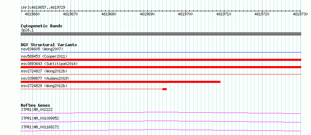Click the blue nsv834605 variant line

tap(161, 52)
